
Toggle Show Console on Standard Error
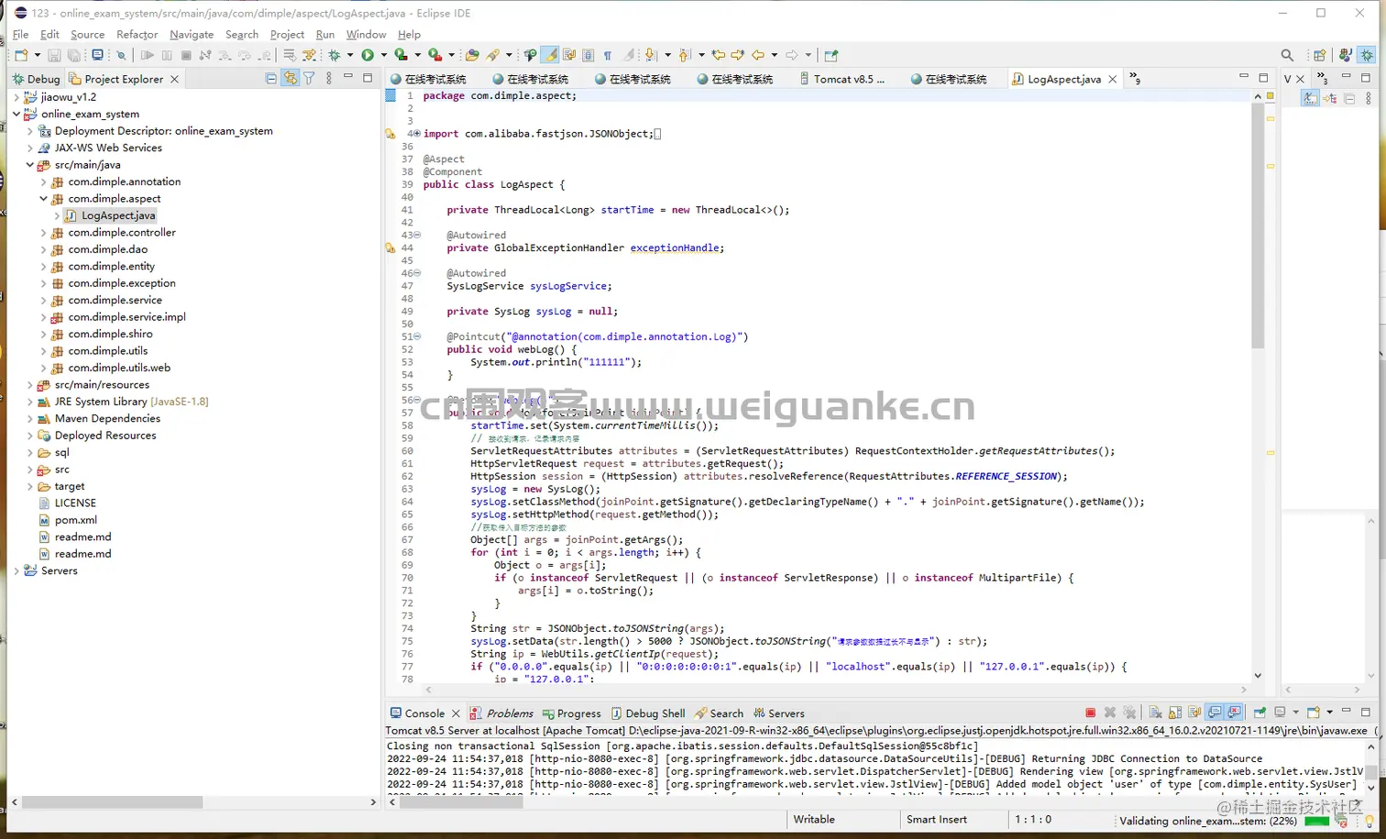1235,712
